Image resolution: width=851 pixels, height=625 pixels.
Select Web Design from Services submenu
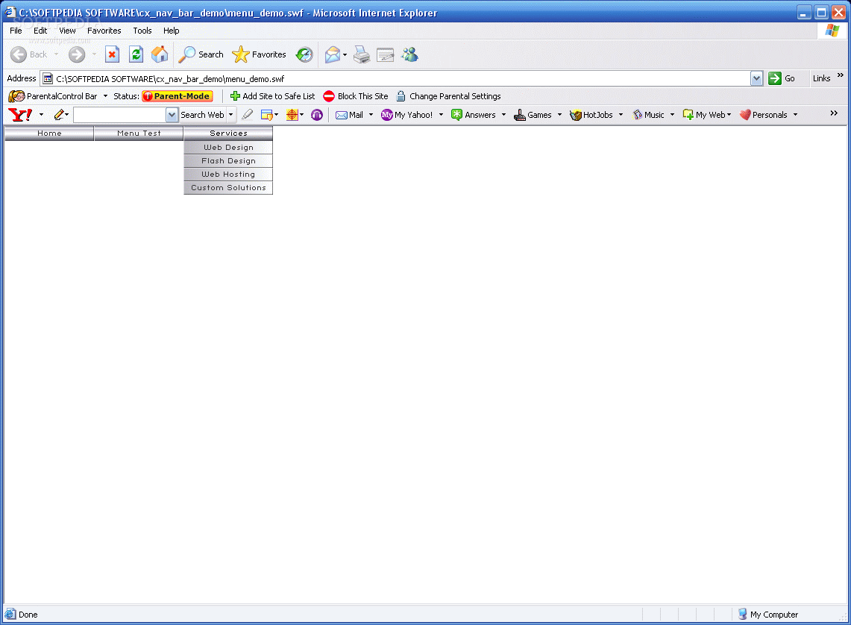[228, 148]
